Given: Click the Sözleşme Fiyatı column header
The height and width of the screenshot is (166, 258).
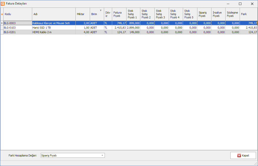Looking at the screenshot, I should (233, 14).
